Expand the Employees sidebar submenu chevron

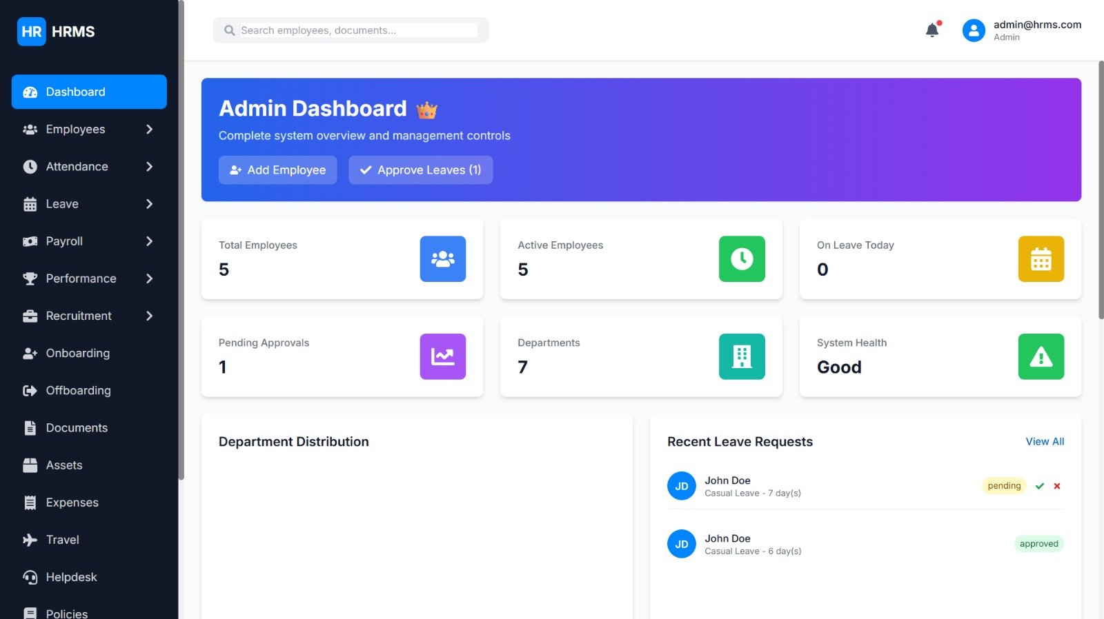point(149,130)
